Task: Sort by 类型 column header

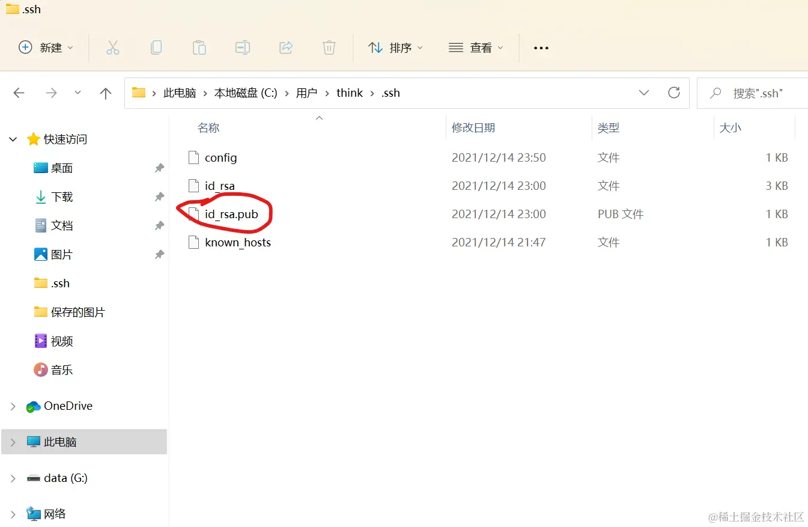Action: [609, 127]
